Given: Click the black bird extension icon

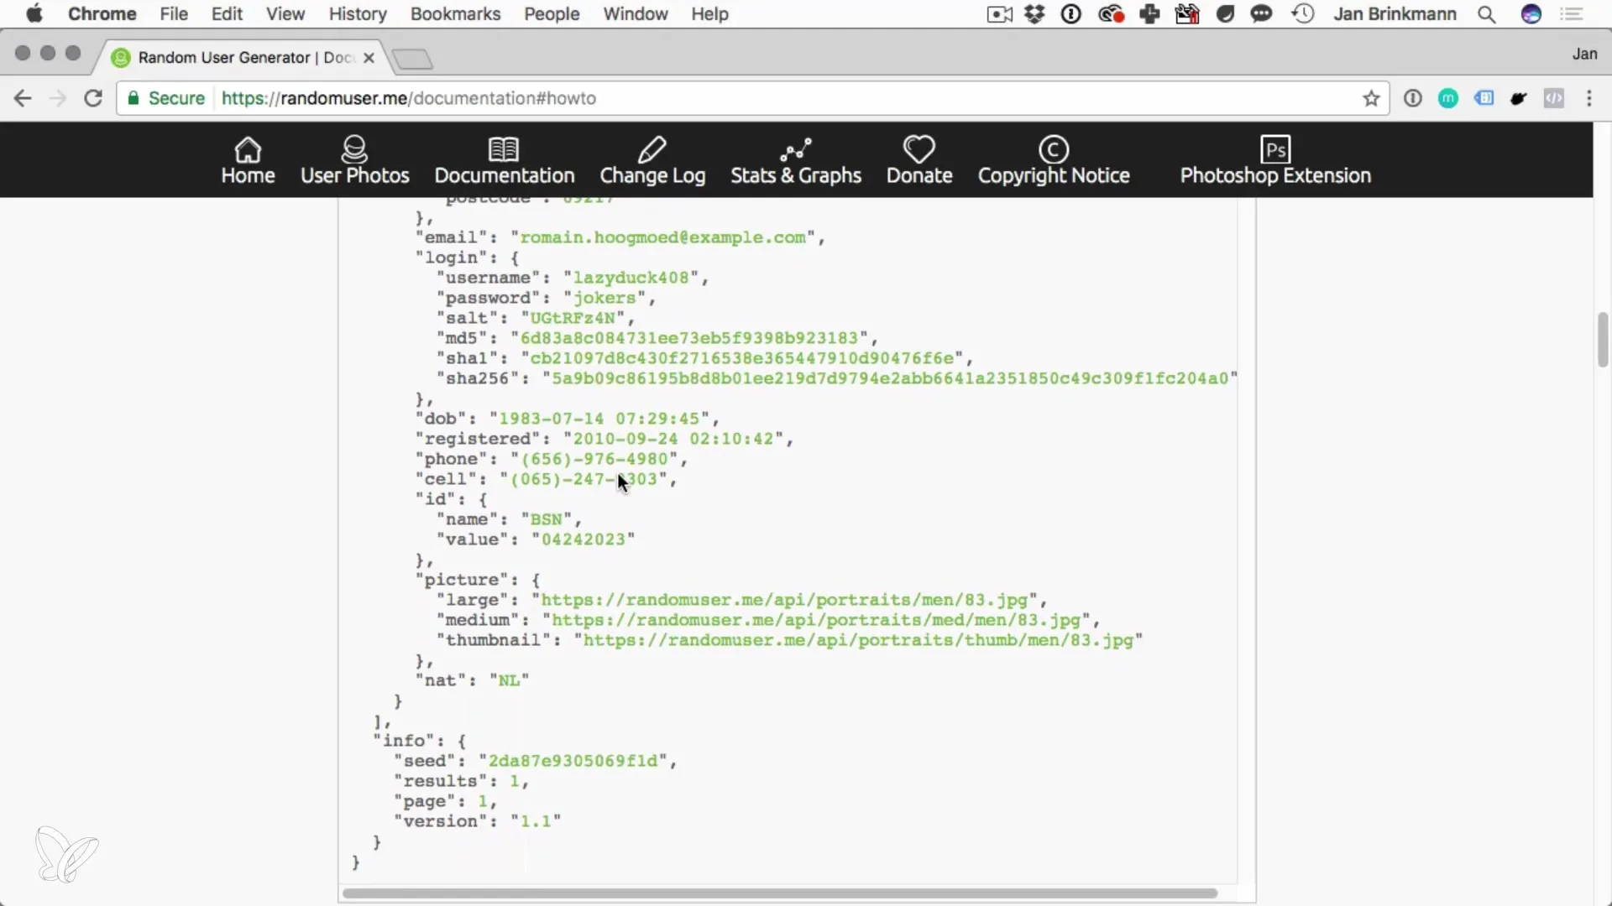Looking at the screenshot, I should [1519, 98].
